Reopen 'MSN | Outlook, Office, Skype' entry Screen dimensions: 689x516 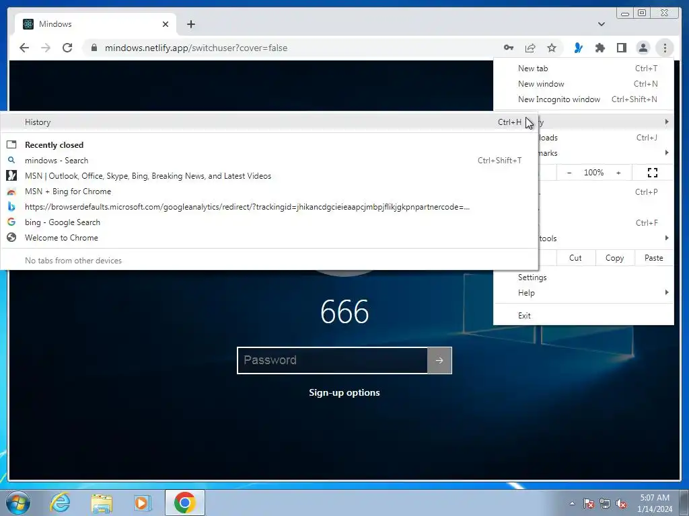[269, 176]
